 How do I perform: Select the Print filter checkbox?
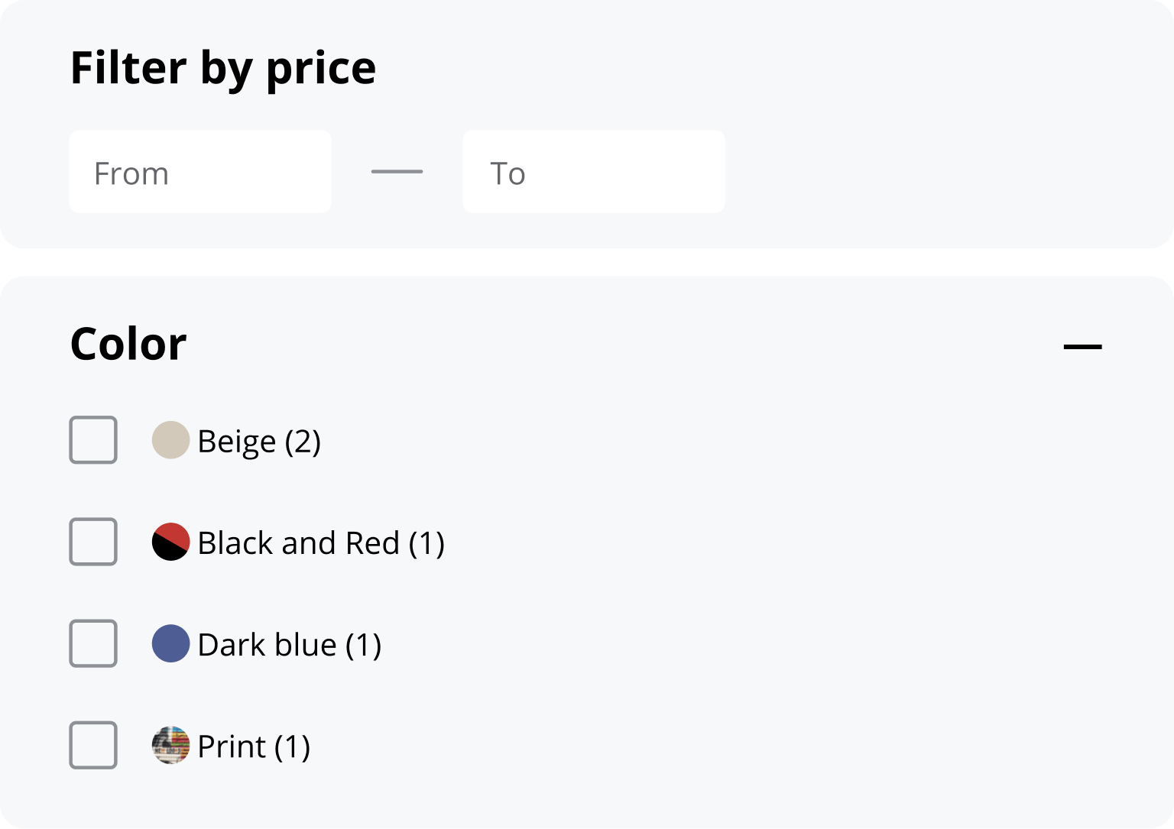93,745
